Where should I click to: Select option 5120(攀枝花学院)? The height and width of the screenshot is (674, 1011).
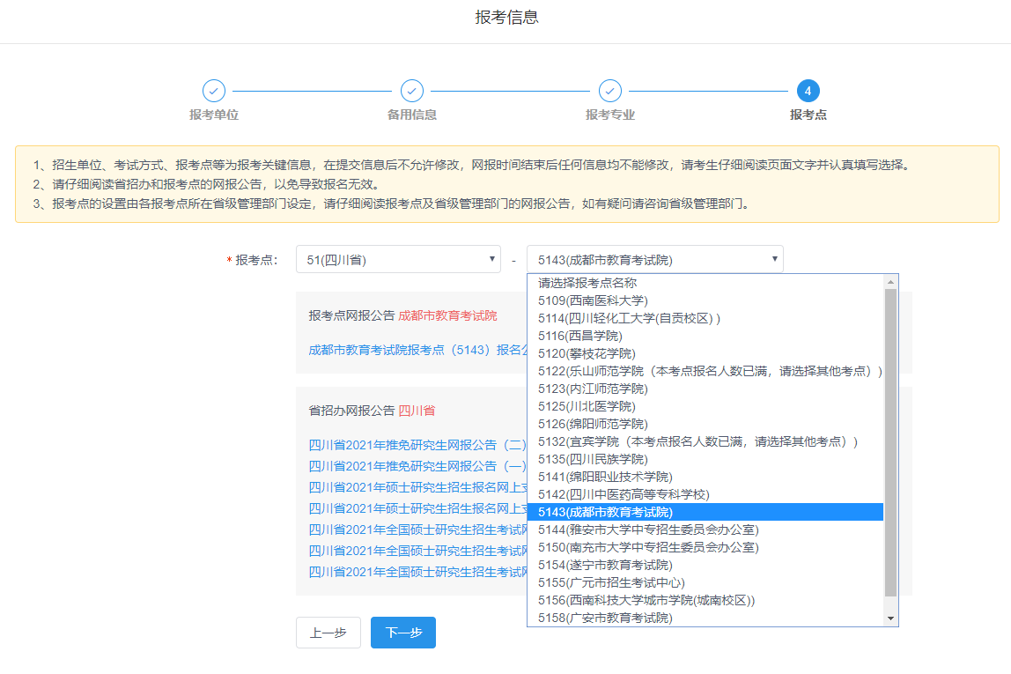click(705, 353)
